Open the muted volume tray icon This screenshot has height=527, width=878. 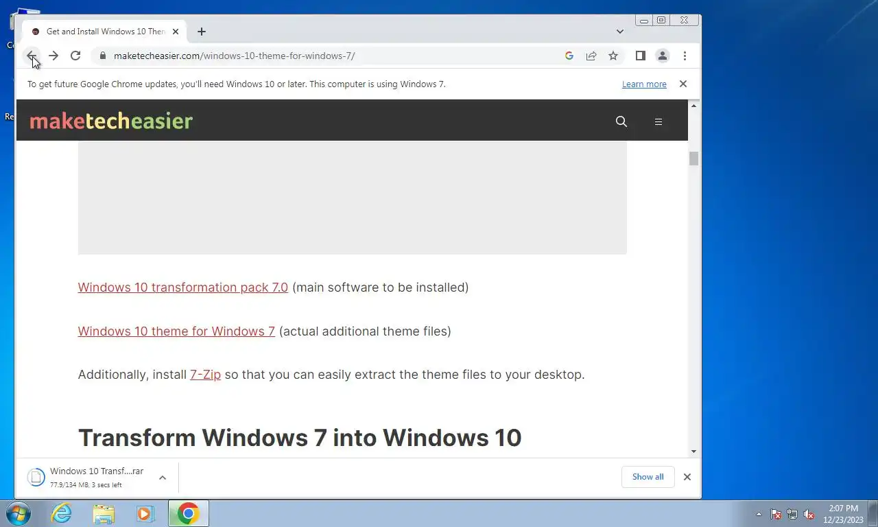[x=809, y=514]
